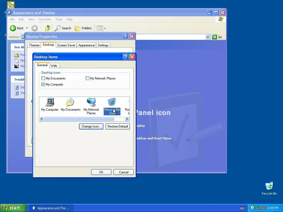The width and height of the screenshot is (283, 212).
Task: Open the Favorites menu
Action: (x=44, y=19)
